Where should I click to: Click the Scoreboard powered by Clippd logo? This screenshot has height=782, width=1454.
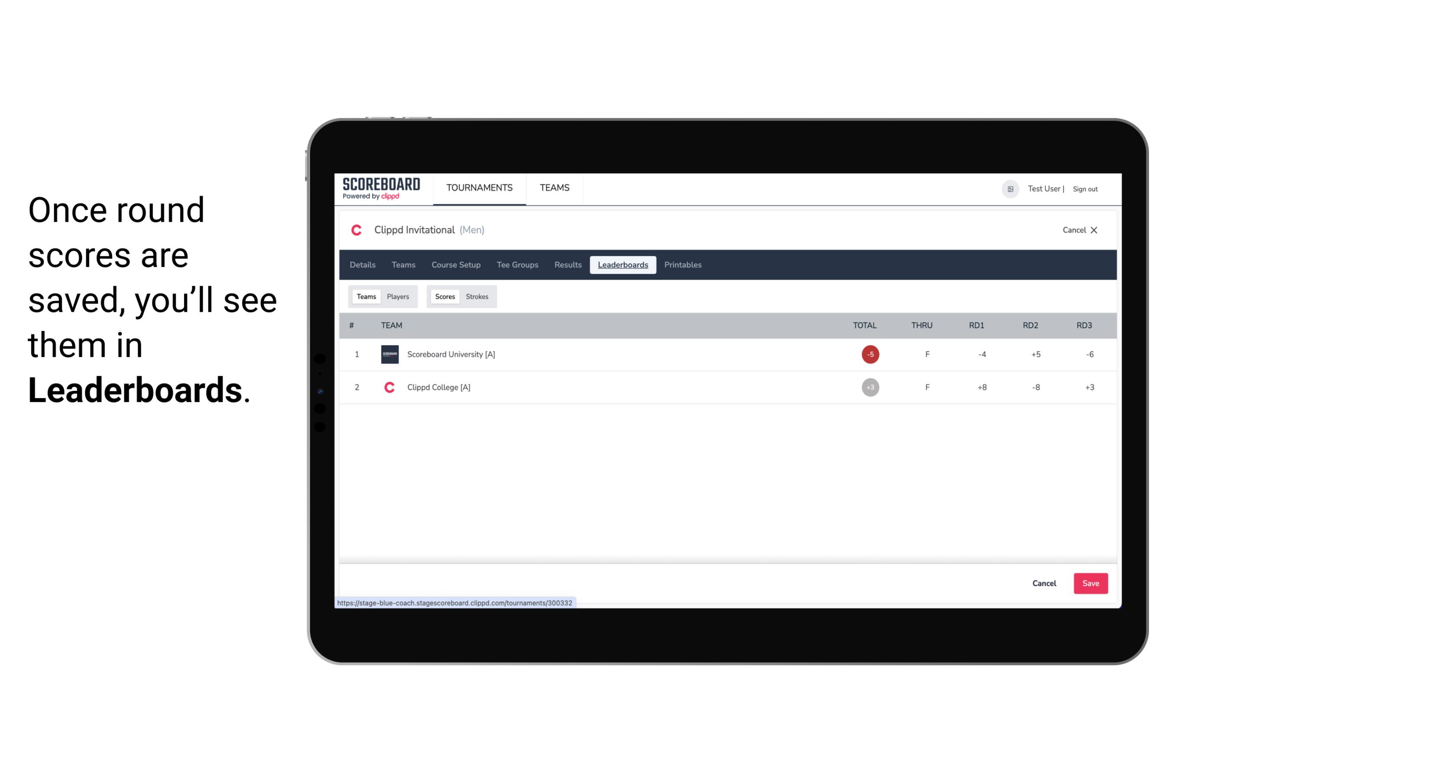click(x=380, y=189)
